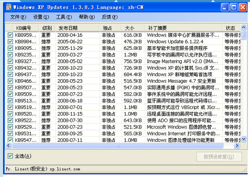
Task: Toggle the KB9513 row checkbox
Action: 10,101
